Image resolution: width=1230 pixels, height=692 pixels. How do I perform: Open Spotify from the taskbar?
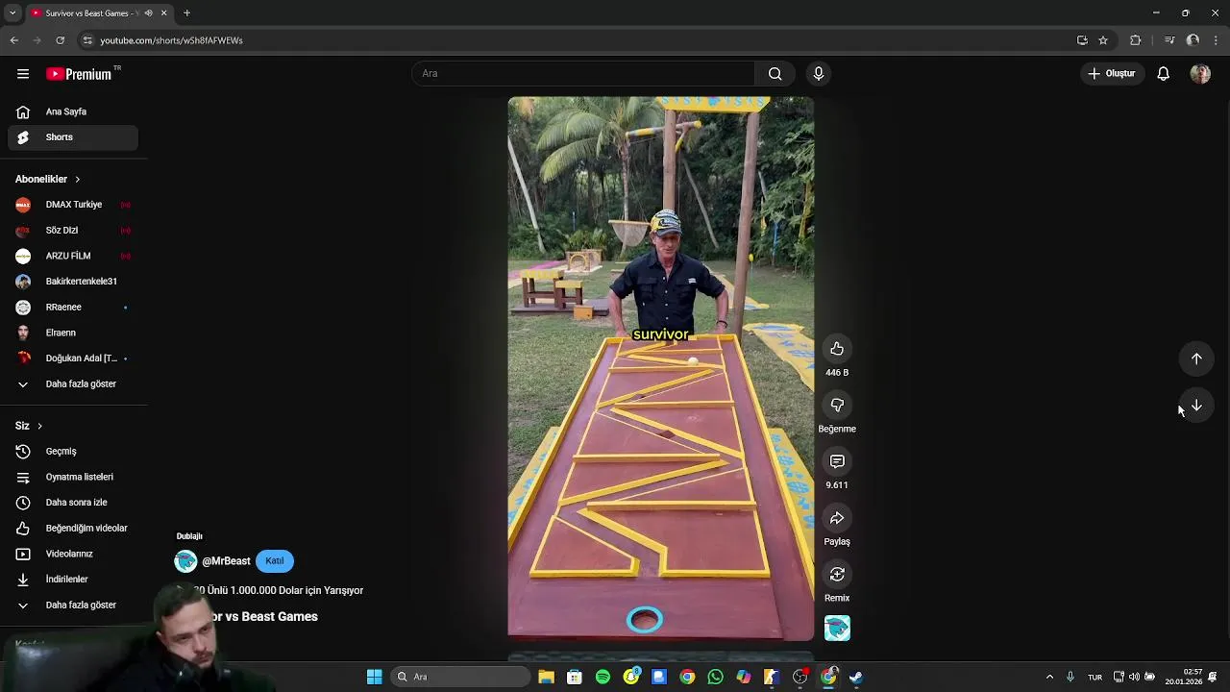(603, 677)
